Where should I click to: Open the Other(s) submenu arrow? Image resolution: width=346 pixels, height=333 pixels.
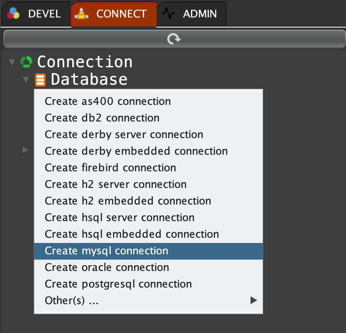253,300
